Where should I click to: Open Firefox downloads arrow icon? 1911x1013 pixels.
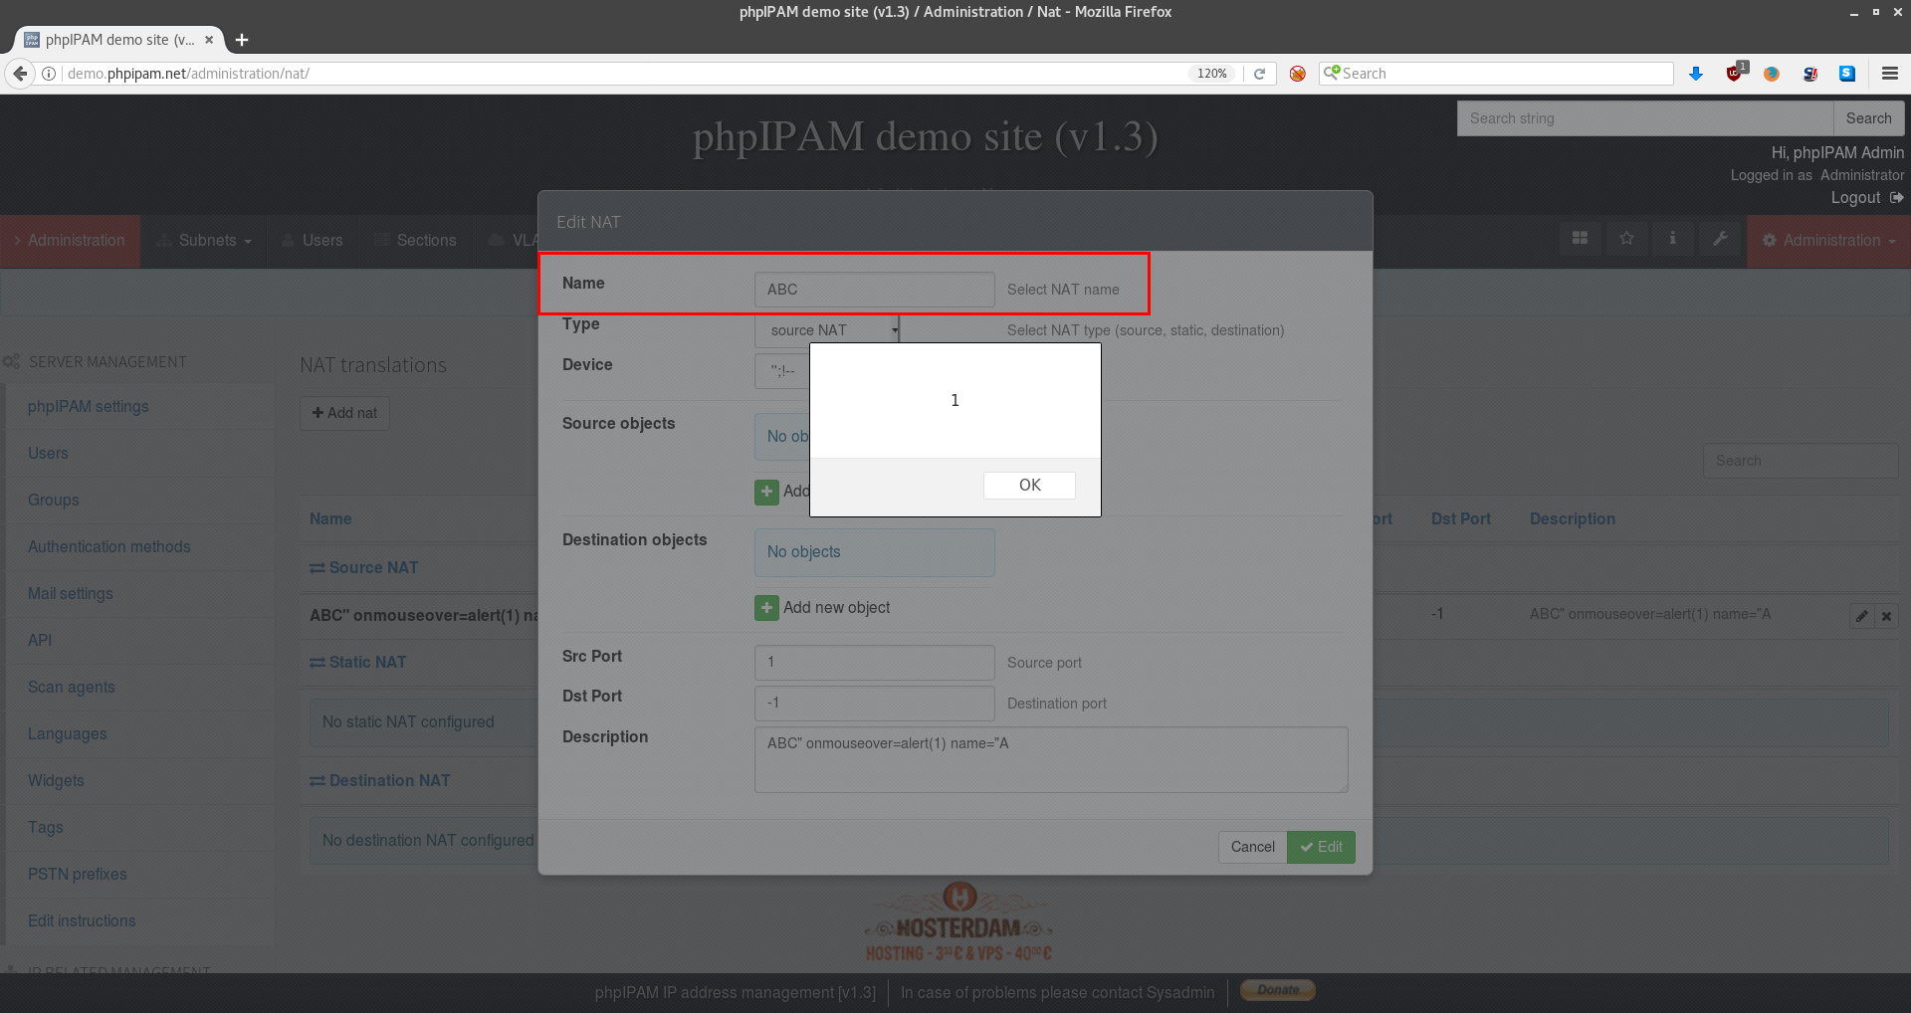pyautogui.click(x=1696, y=73)
